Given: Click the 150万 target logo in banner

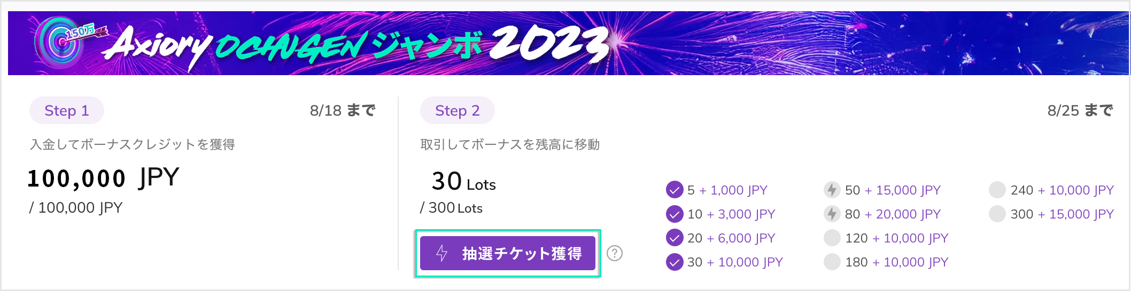Looking at the screenshot, I should 60,42.
